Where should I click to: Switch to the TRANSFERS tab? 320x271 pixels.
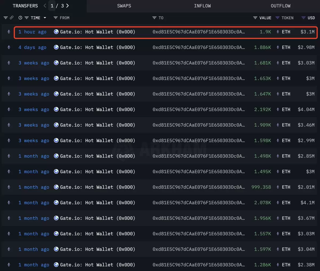pyautogui.click(x=25, y=6)
